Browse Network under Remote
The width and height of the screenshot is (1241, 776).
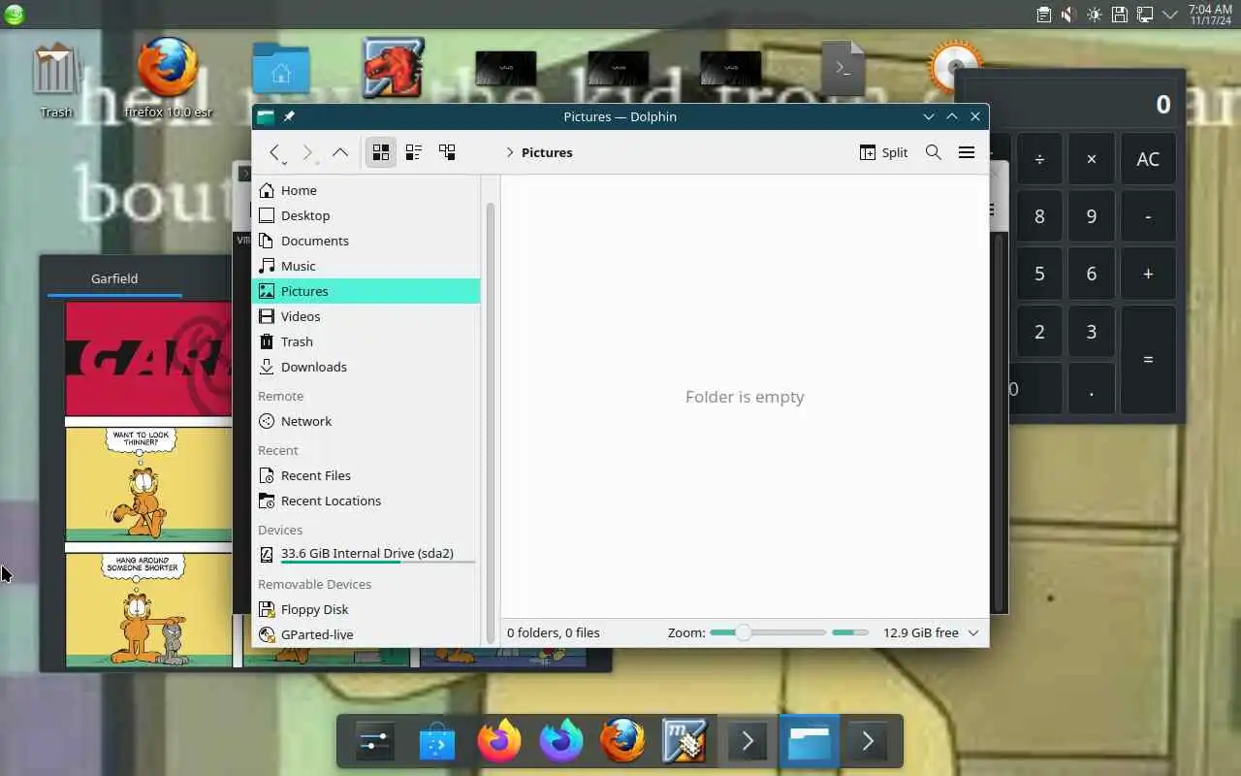pos(366,421)
